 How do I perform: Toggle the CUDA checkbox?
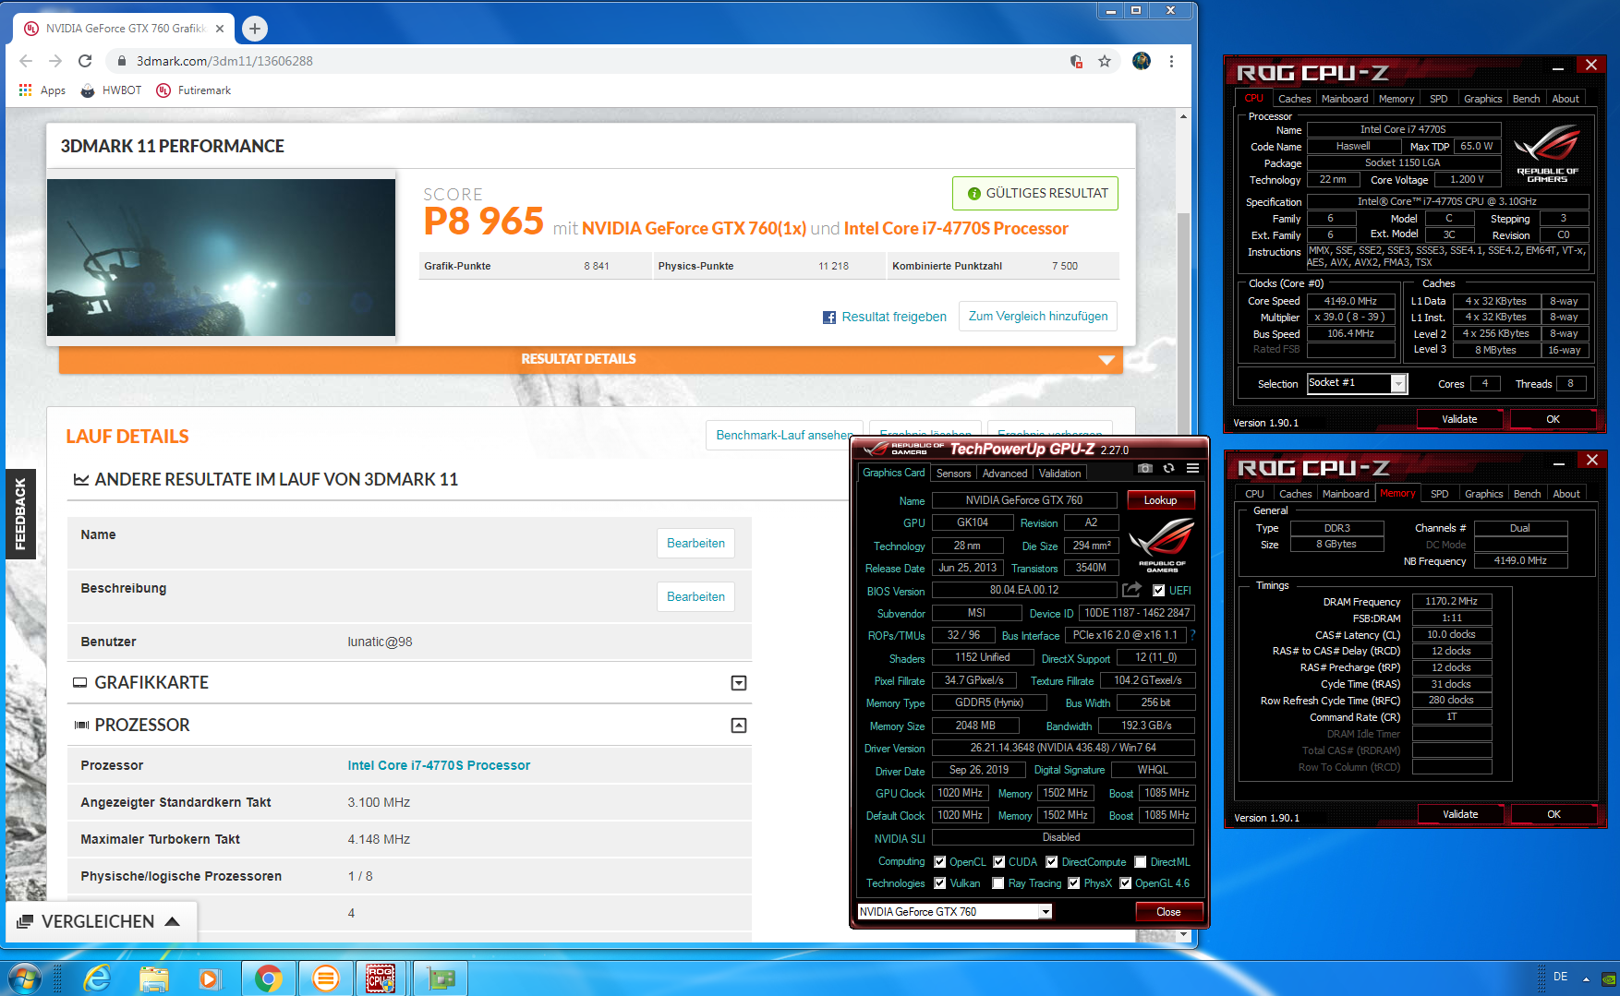point(998,862)
